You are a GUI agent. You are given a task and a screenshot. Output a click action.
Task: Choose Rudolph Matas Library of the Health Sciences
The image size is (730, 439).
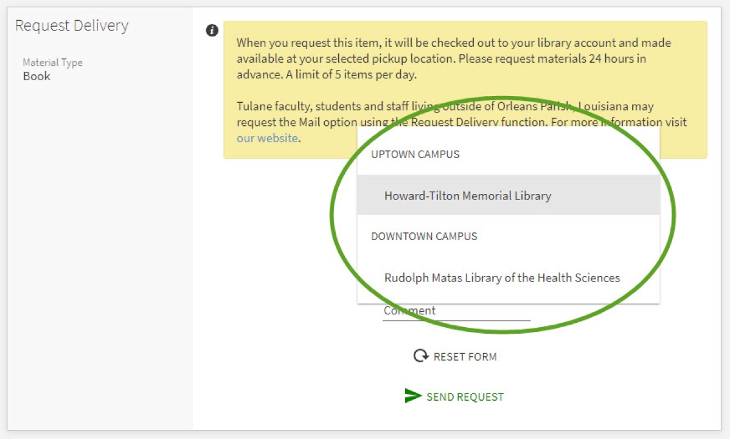click(502, 278)
